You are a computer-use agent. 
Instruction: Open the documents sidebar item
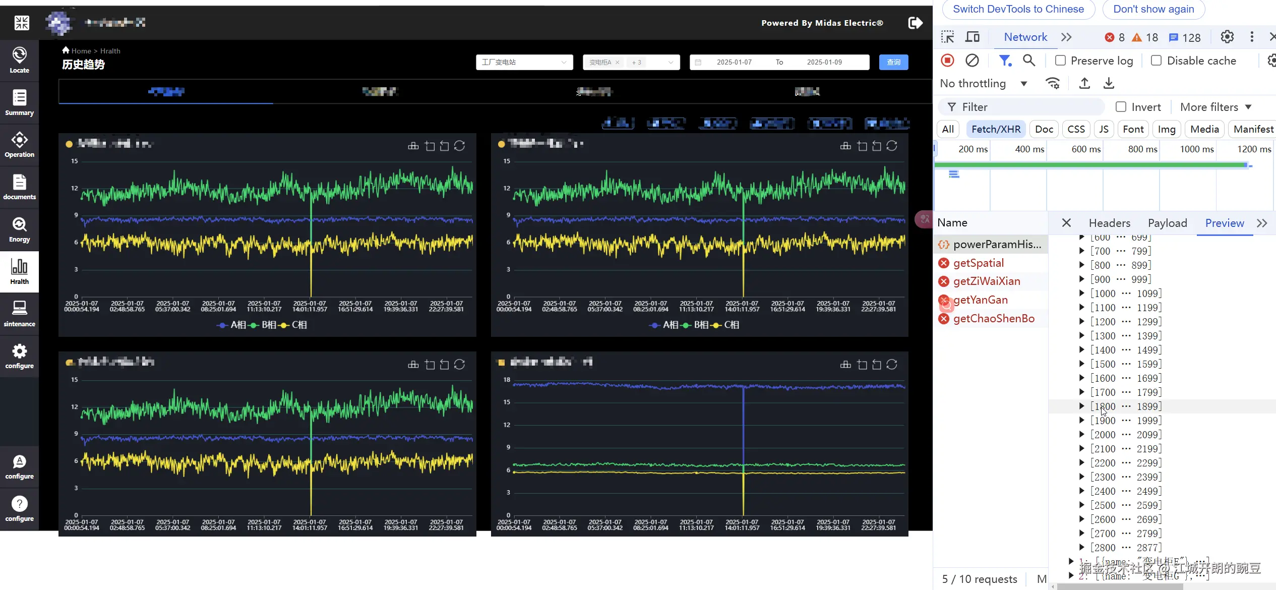[x=19, y=187]
